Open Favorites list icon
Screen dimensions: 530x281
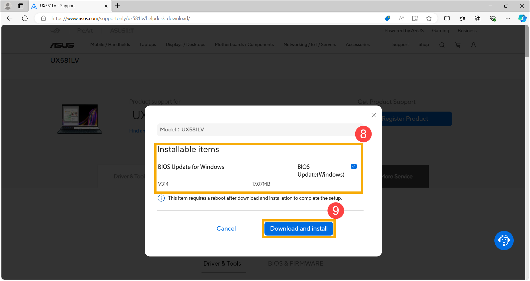click(x=462, y=18)
